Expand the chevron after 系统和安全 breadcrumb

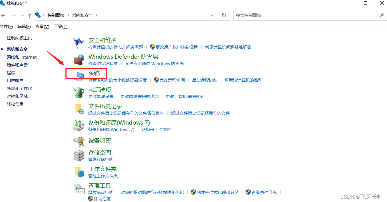pos(97,15)
